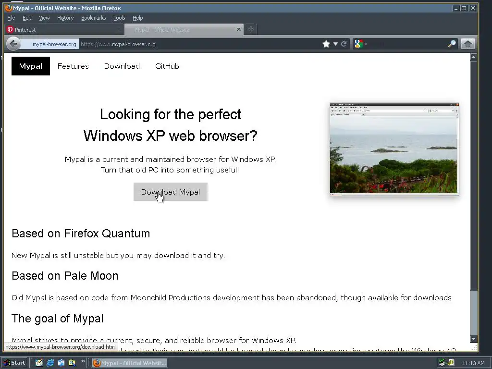Screen dimensions: 492x369
Task: Open the History menu
Action: 65,18
